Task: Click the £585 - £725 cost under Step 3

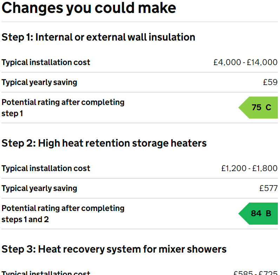Action: (255, 273)
